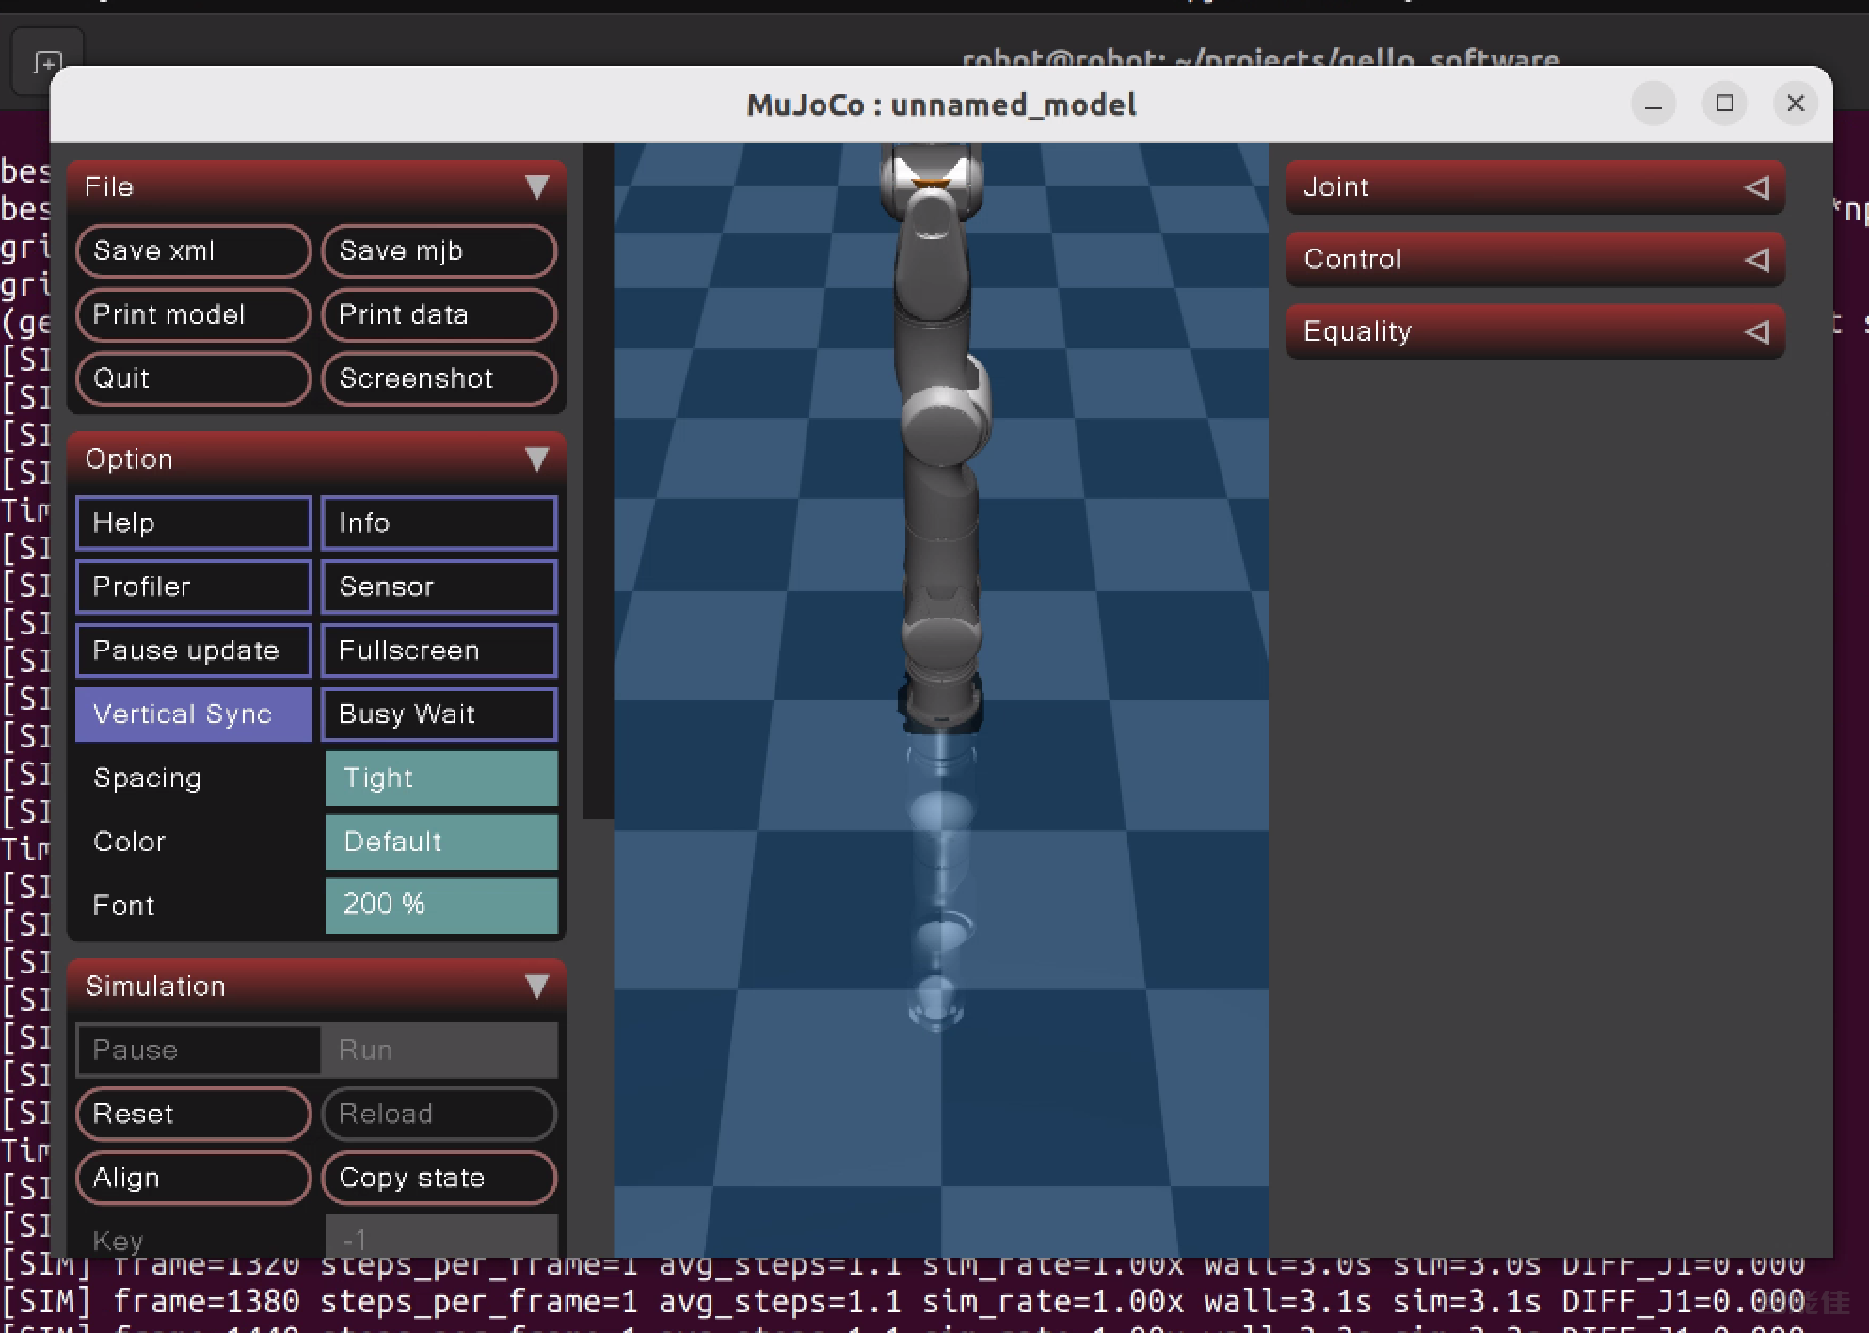Toggle the Profiler overlay
This screenshot has height=1333, width=1869.
click(x=194, y=586)
